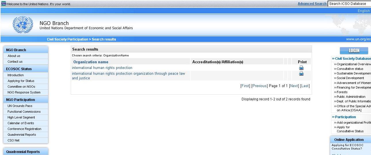Open Office of the Special Adviser on Africa

354,108
